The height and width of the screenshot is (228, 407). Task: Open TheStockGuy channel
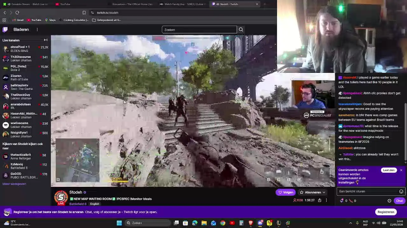click(25, 97)
